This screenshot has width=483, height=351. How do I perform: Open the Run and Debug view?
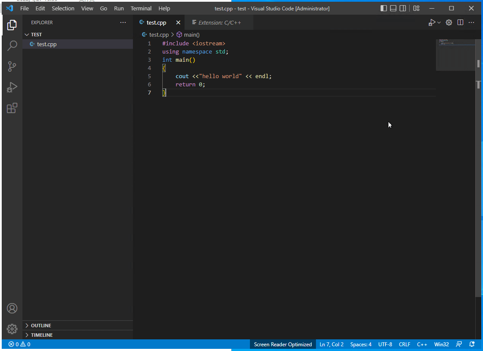coord(12,87)
